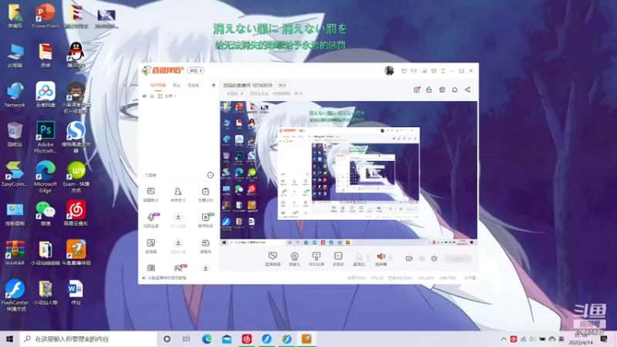Viewport: 617px width, 347px height.
Task: Open Microsoft Edge desktop shortcut
Action: pos(46,177)
